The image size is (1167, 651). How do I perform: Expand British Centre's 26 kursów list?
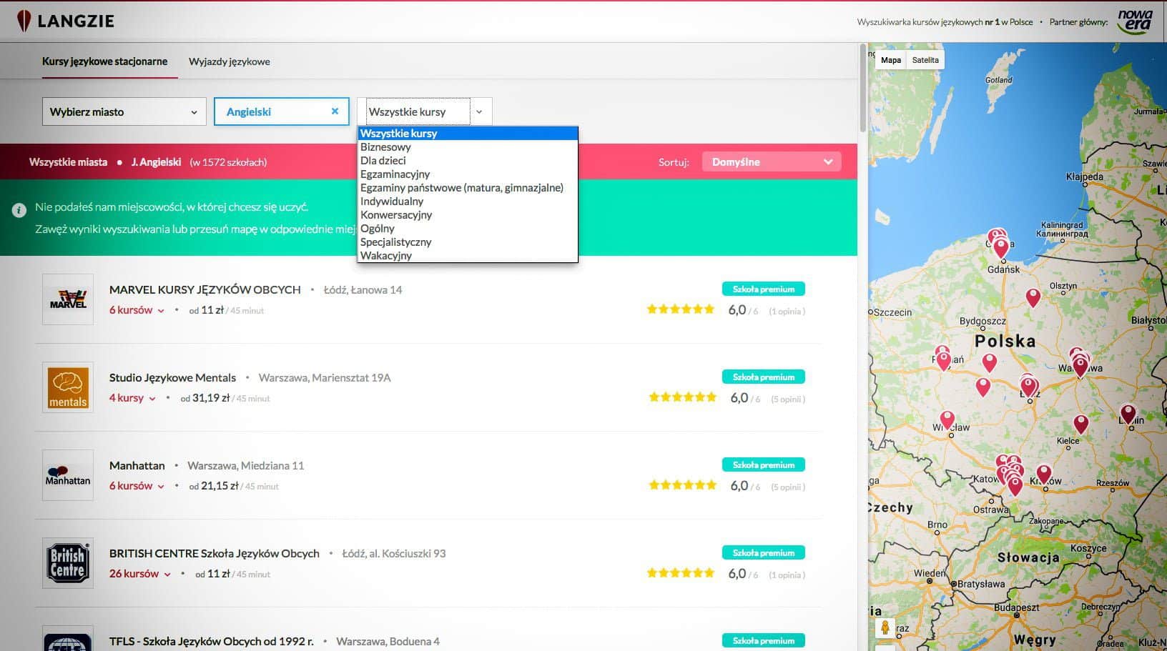pos(140,574)
